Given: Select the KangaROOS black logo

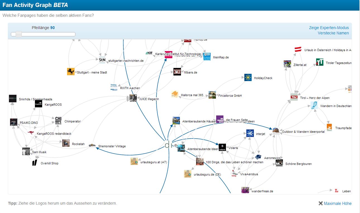Looking at the screenshot, I should (x=39, y=104).
